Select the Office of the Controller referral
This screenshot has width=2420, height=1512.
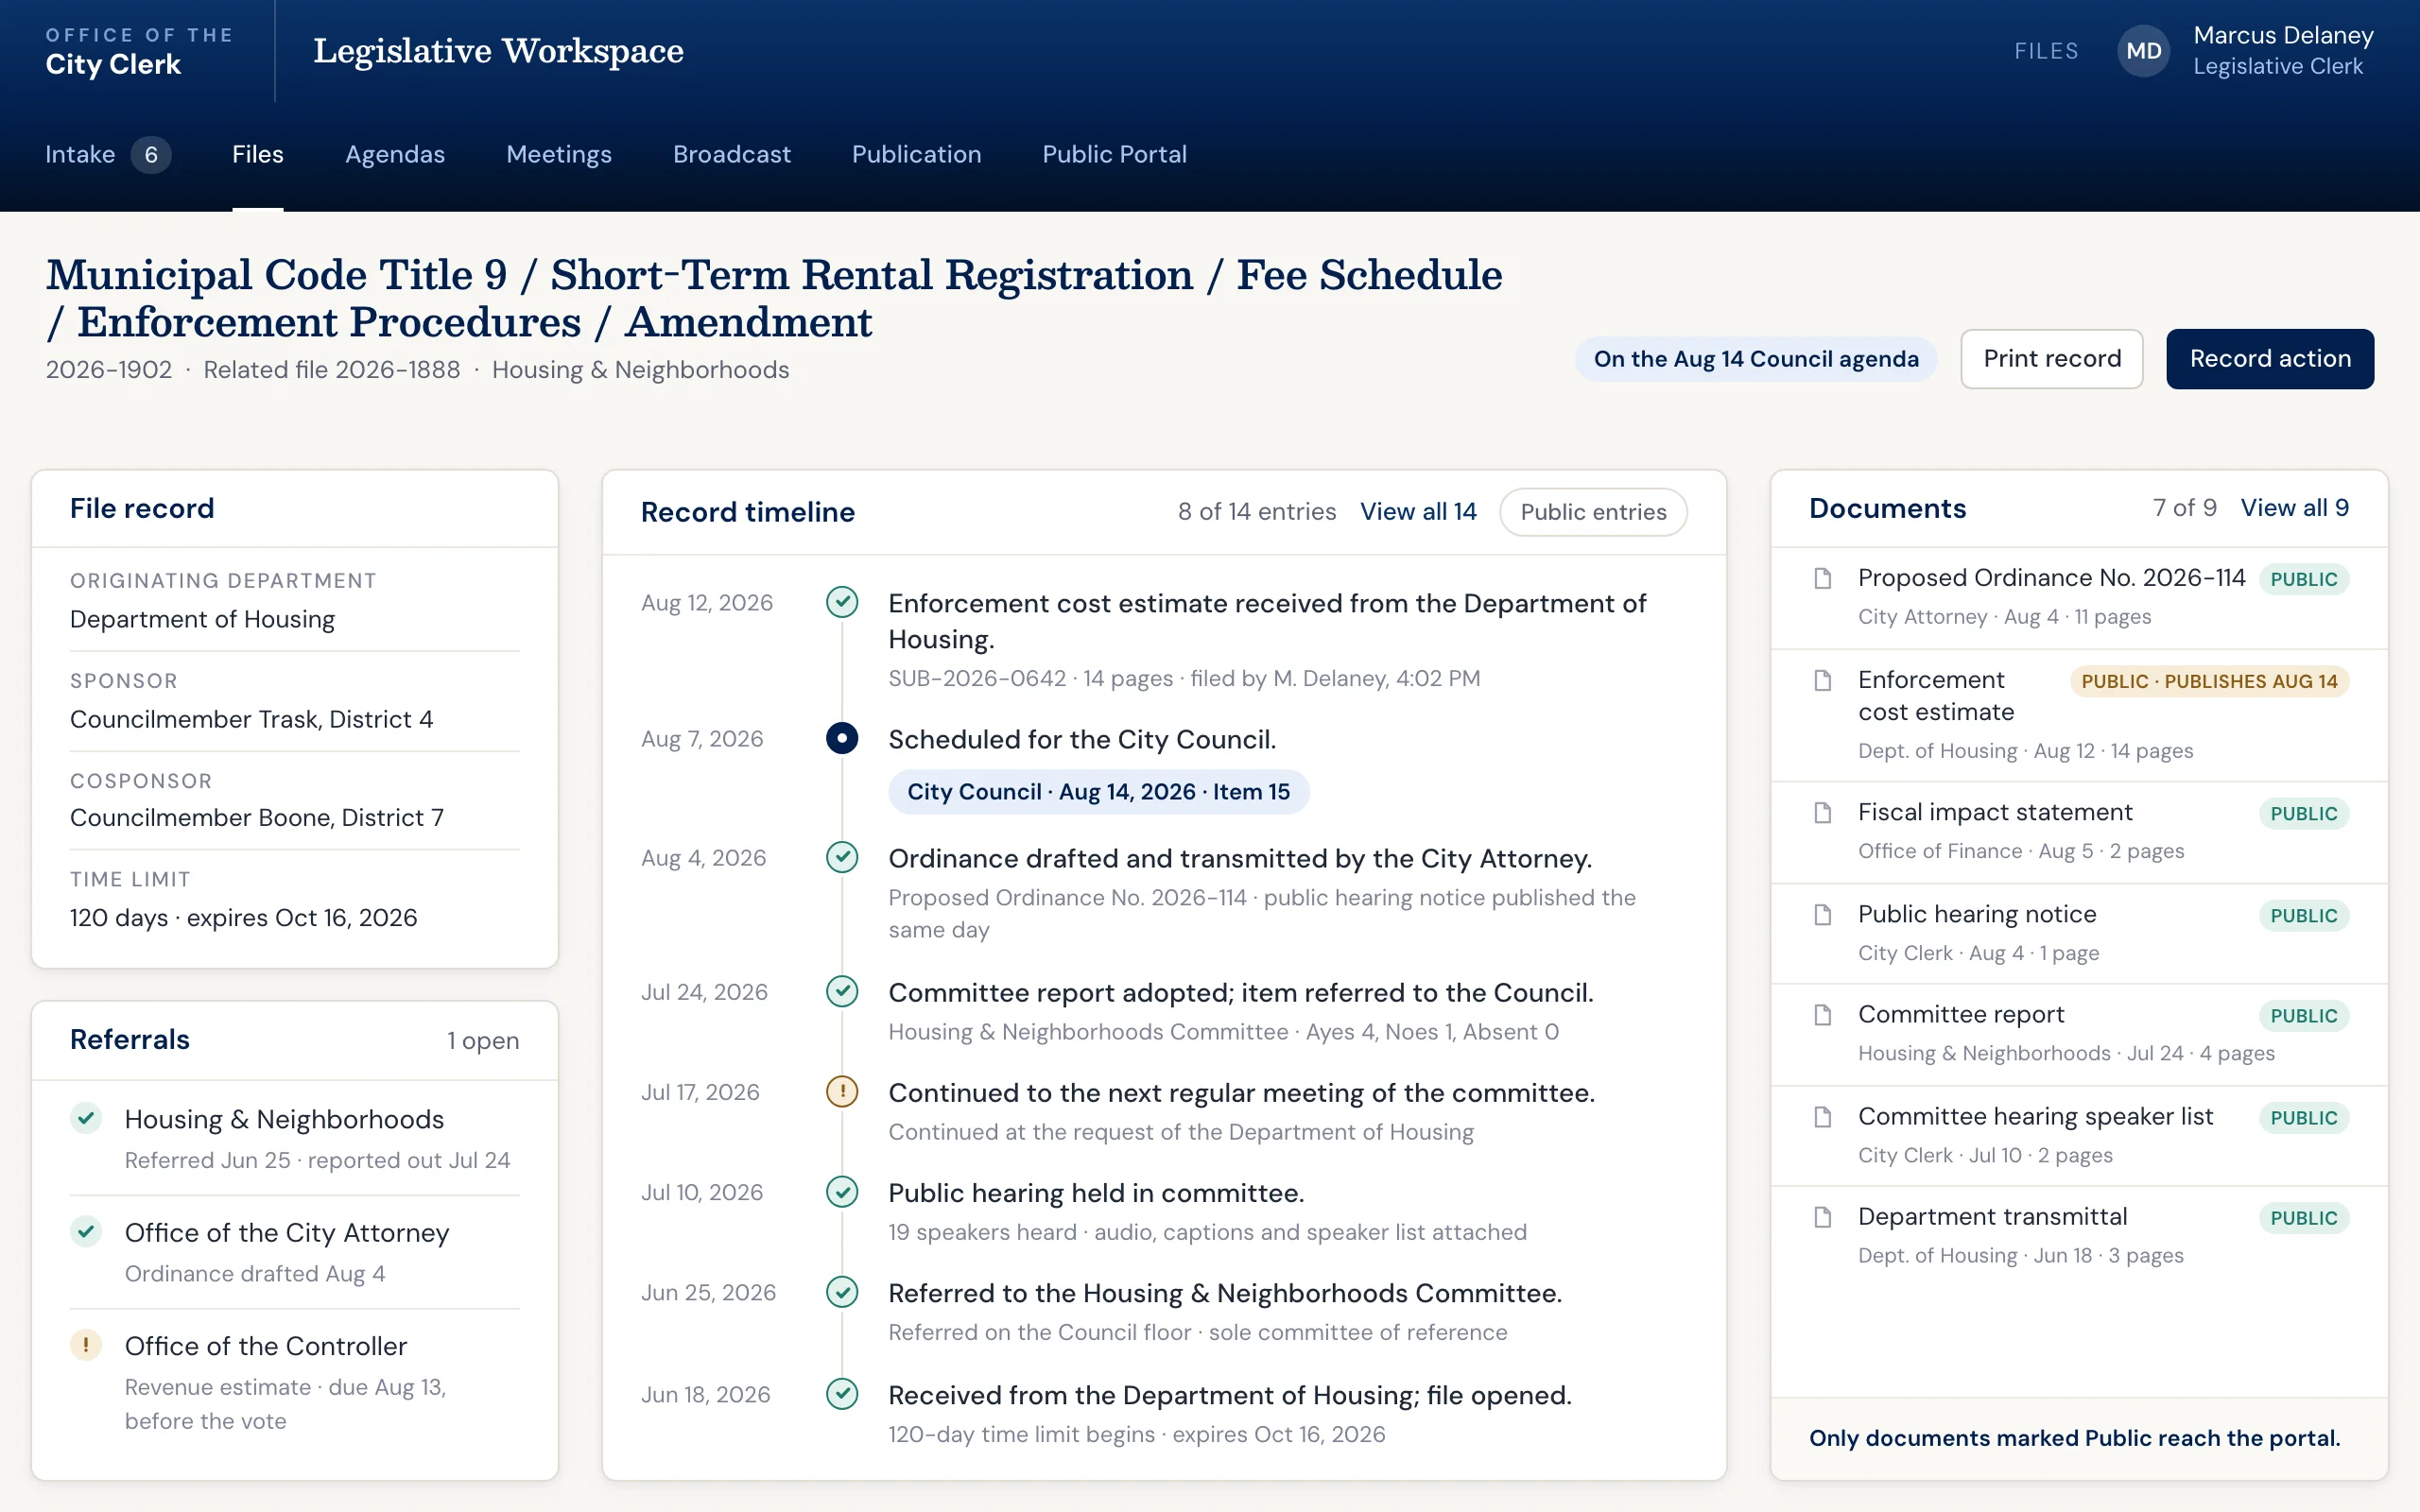pyautogui.click(x=294, y=1382)
